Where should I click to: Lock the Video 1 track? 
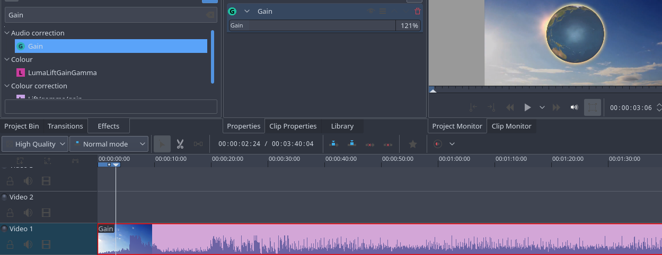click(x=10, y=244)
